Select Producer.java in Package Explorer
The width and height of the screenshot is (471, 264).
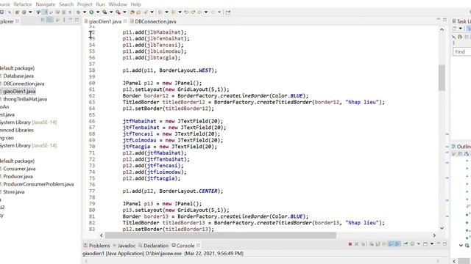click(18, 177)
